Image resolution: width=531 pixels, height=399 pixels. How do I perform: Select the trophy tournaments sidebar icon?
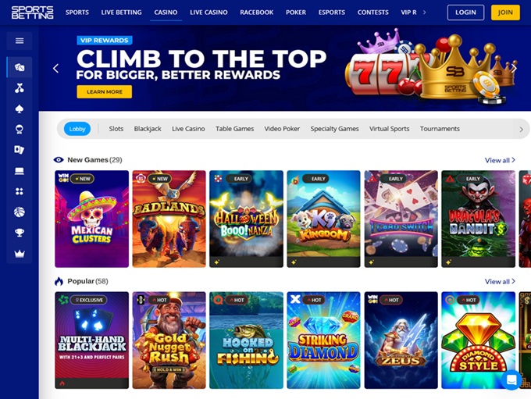(x=20, y=233)
